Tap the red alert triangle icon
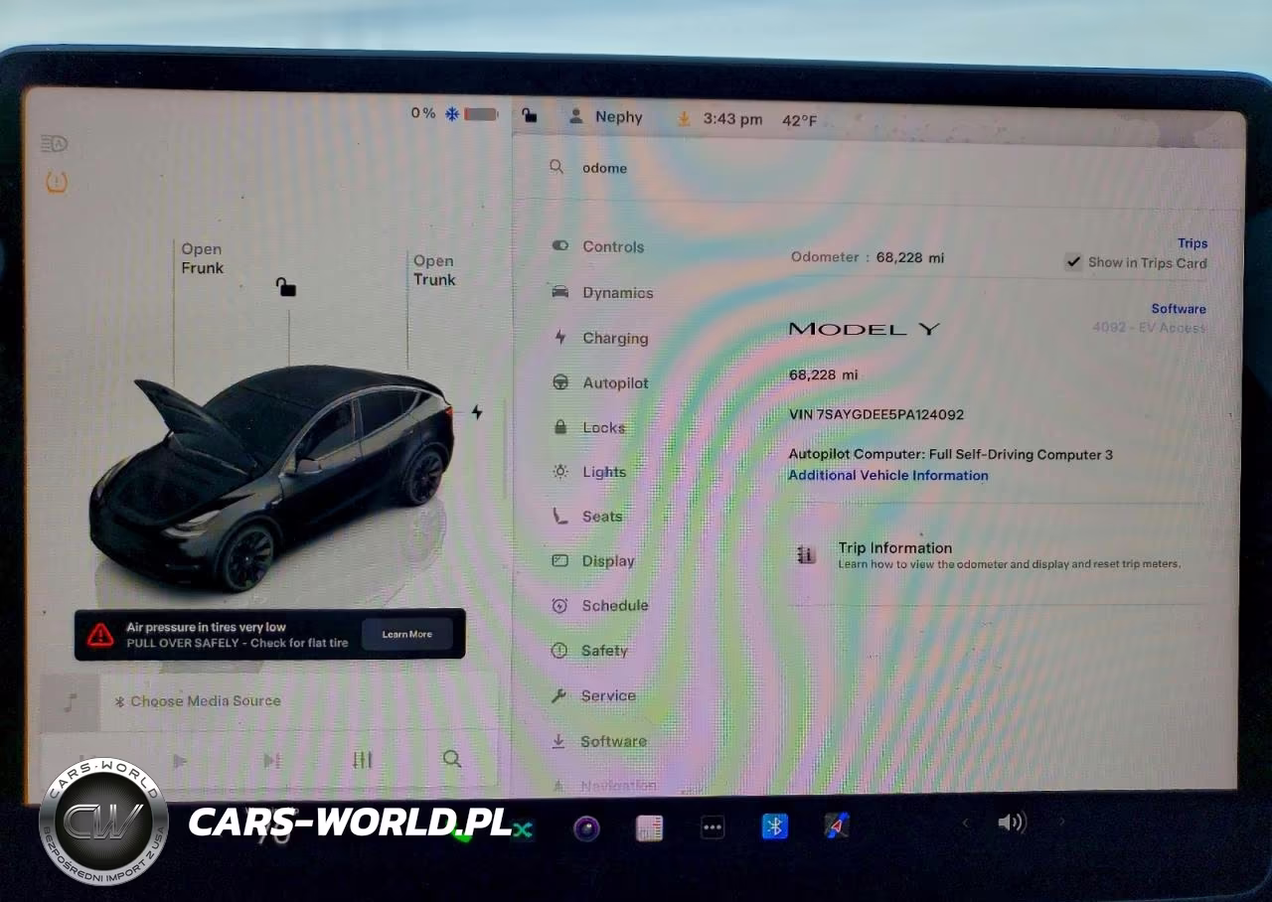This screenshot has height=902, width=1272. [100, 635]
